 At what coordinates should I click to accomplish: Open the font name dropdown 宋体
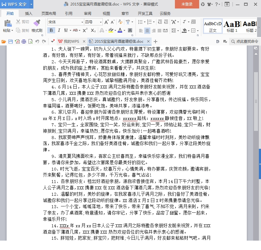82,22
